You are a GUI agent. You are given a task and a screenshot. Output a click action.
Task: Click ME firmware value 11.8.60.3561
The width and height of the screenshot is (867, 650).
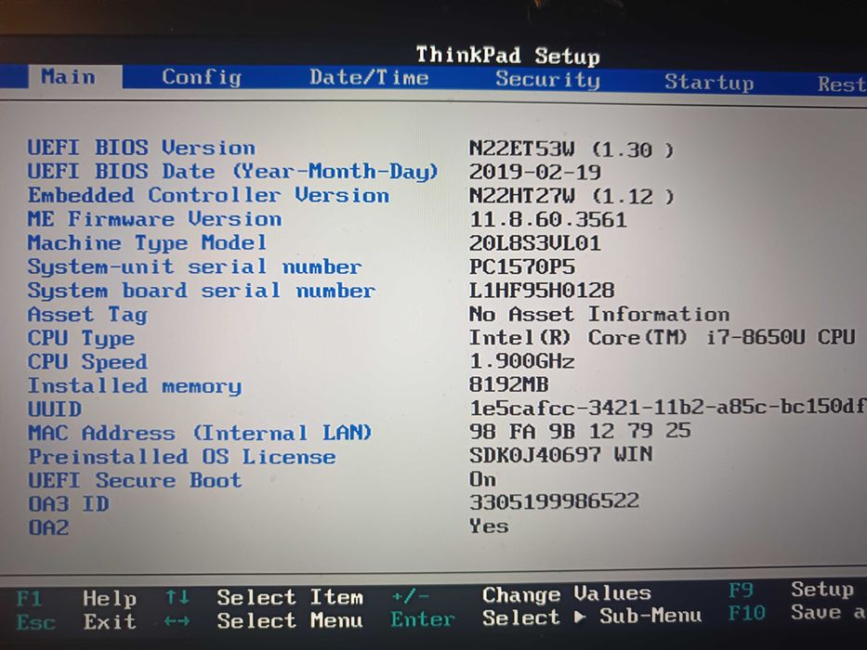pyautogui.click(x=547, y=220)
